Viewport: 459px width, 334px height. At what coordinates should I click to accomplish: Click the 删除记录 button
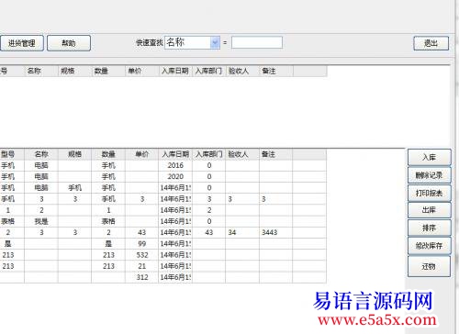[430, 175]
